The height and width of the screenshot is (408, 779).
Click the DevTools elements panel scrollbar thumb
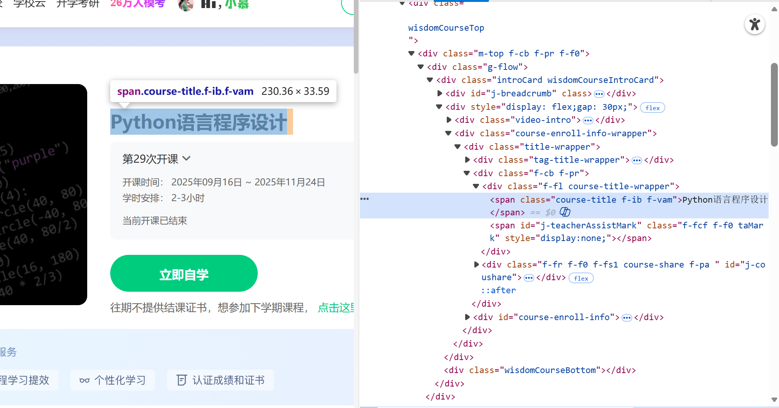[774, 105]
